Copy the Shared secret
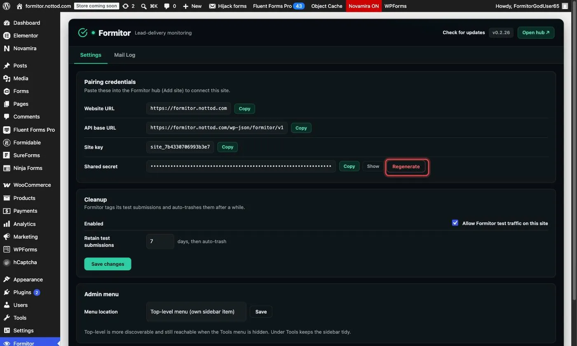This screenshot has width=577, height=346. click(349, 166)
